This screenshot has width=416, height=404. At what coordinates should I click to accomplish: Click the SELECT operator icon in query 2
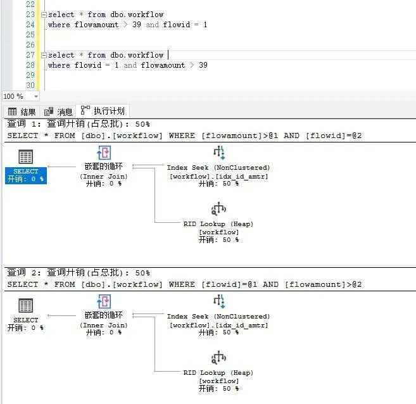(26, 306)
